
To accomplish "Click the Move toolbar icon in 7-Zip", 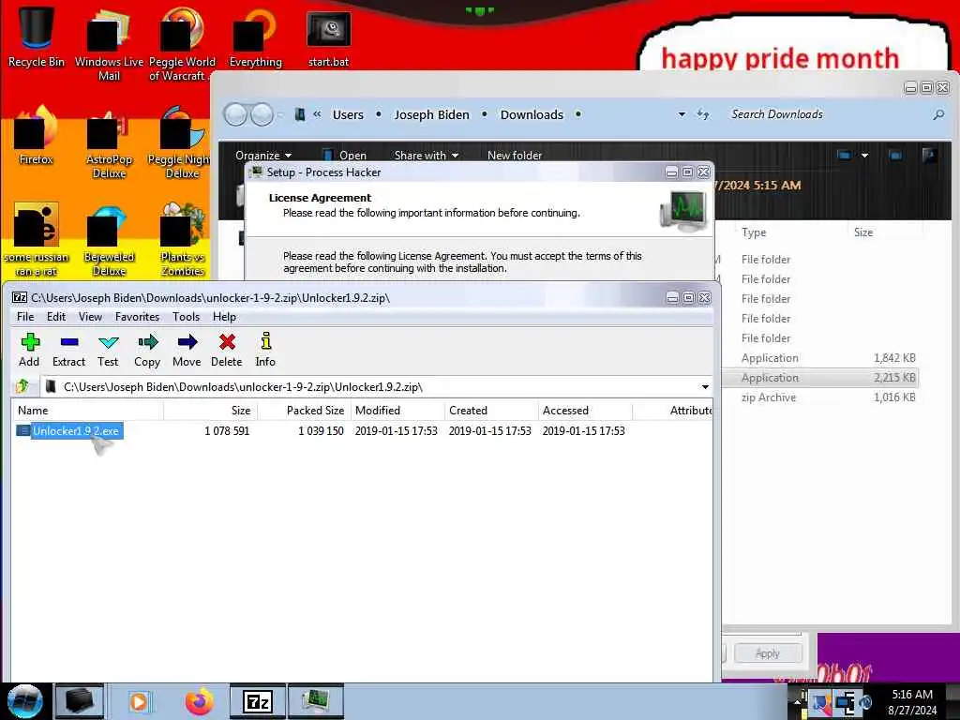I will [187, 351].
